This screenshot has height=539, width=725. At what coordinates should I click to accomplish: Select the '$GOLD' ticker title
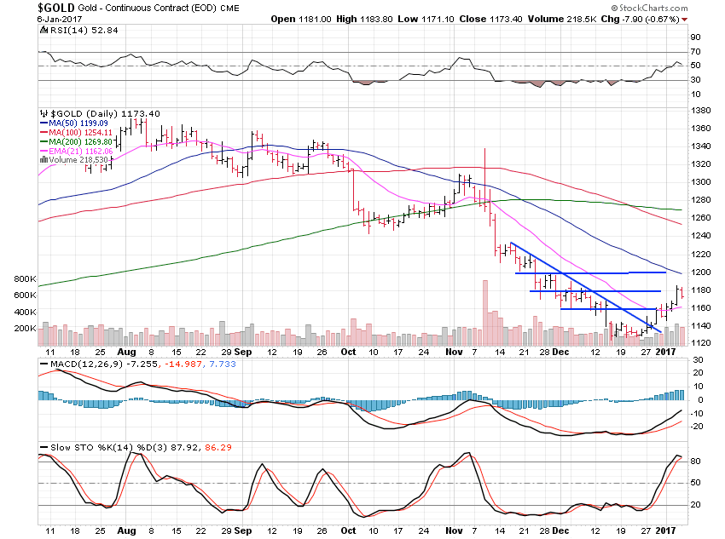click(x=56, y=8)
